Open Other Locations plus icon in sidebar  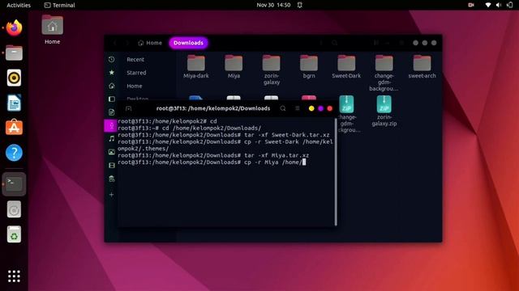click(x=112, y=195)
